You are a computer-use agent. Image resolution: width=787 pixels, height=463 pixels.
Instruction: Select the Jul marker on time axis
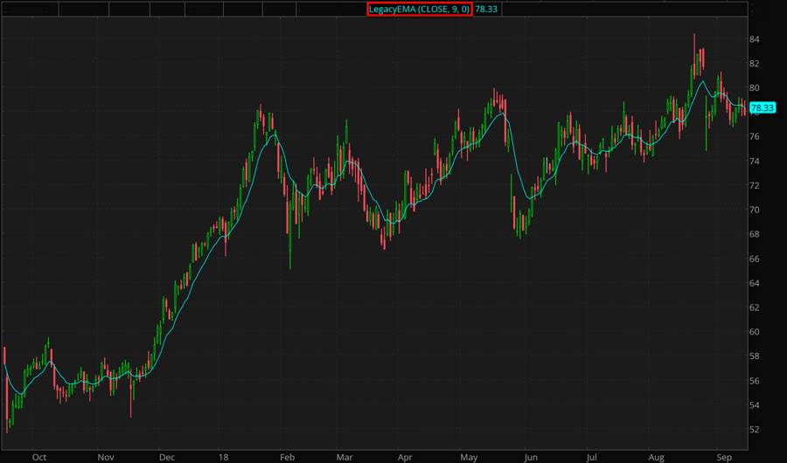pos(591,456)
